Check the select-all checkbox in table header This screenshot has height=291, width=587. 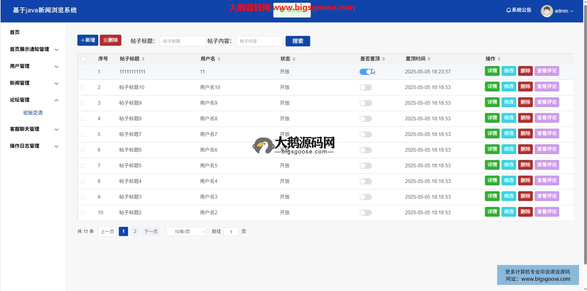point(83,59)
